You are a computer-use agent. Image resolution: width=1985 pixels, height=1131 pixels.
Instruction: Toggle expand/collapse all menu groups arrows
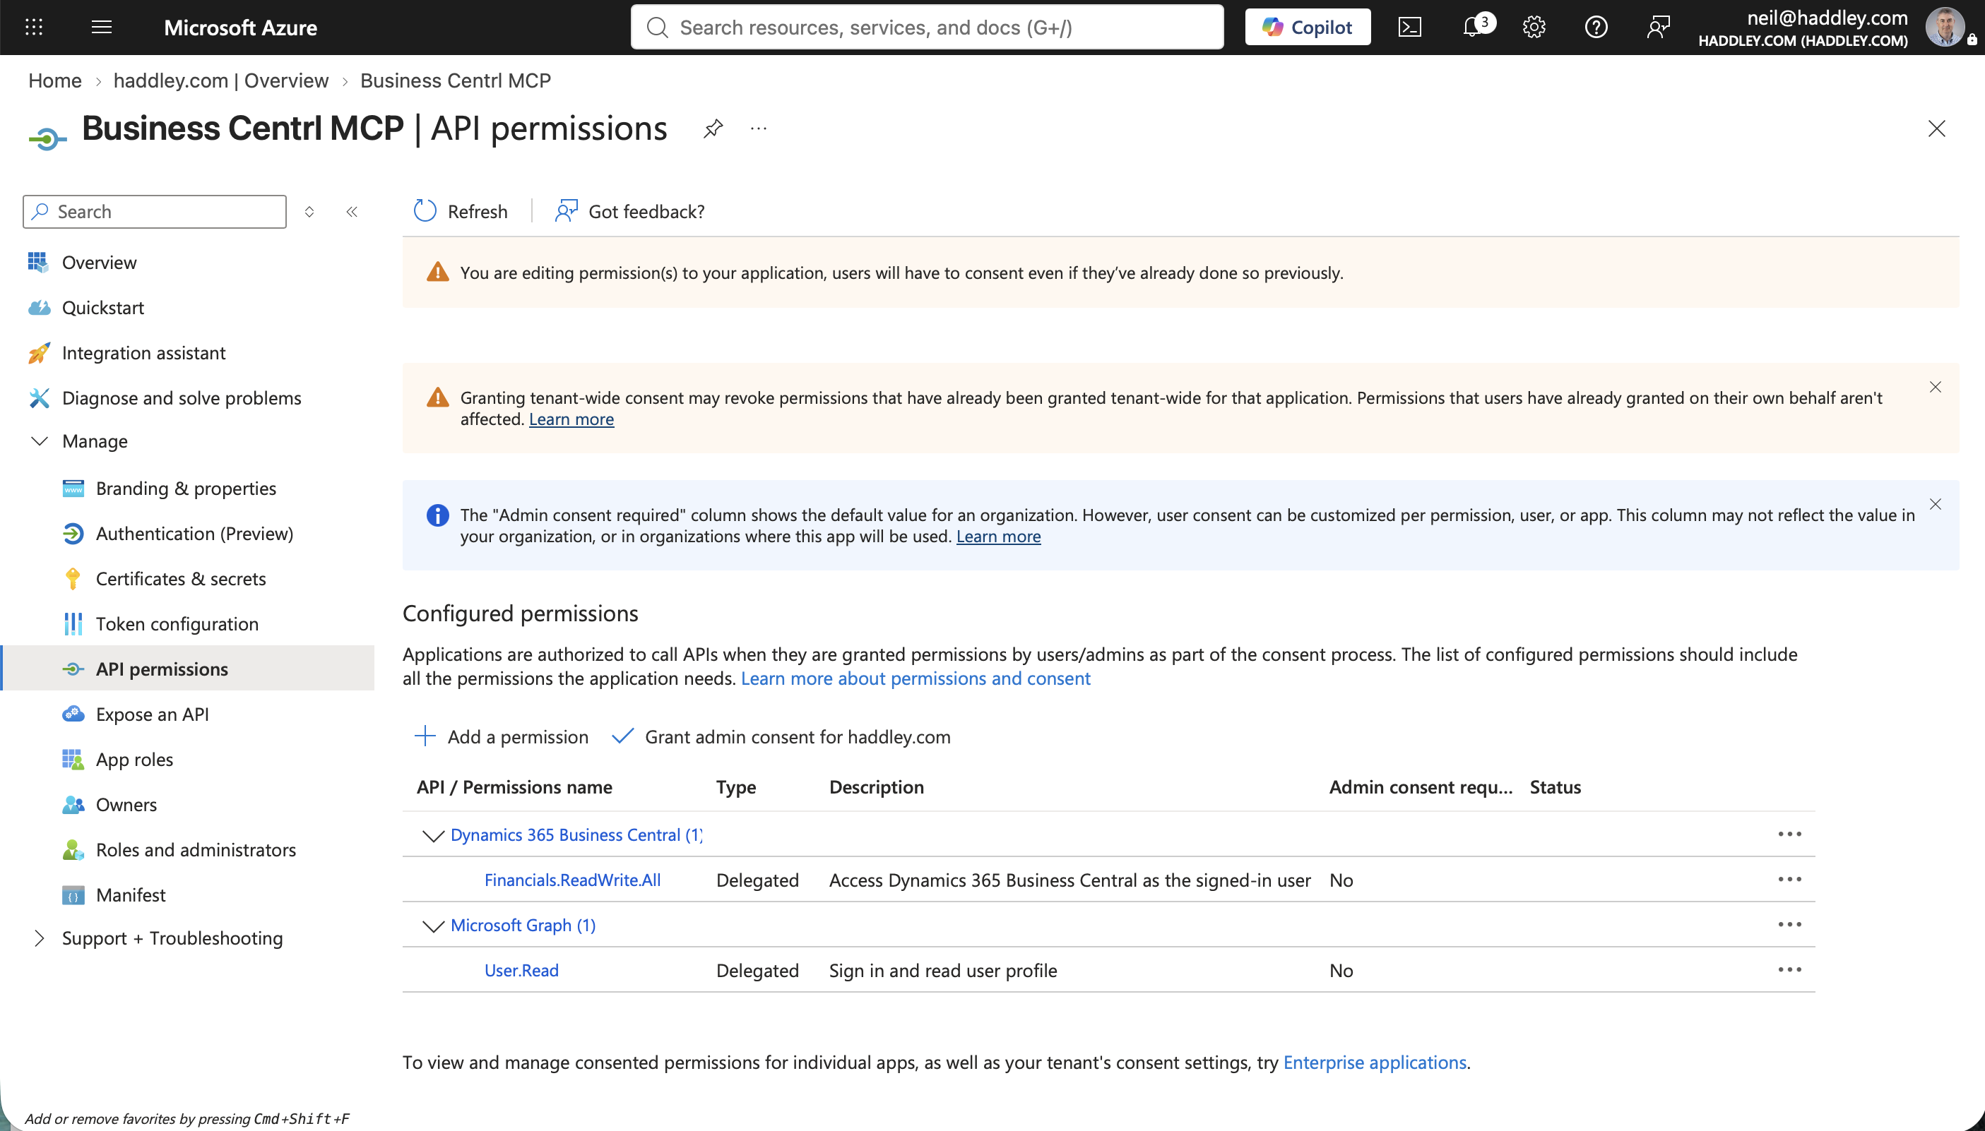pyautogui.click(x=309, y=211)
